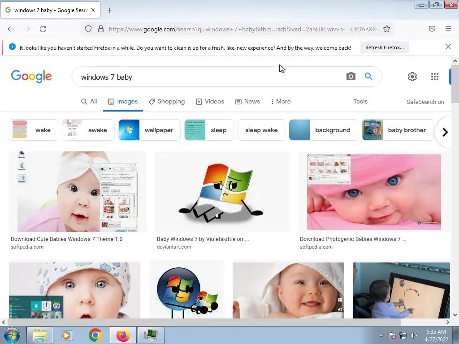Click the taskbar clock showing 5:35 AM
This screenshot has width=459, height=344.
coord(436,335)
